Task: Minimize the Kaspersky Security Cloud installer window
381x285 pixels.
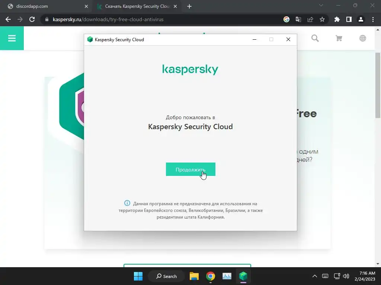Action: click(254, 39)
